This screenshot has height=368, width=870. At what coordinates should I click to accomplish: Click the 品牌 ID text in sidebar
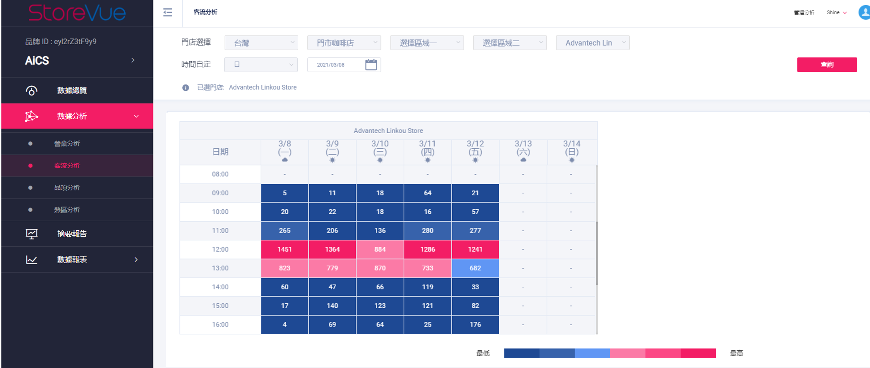pos(61,41)
